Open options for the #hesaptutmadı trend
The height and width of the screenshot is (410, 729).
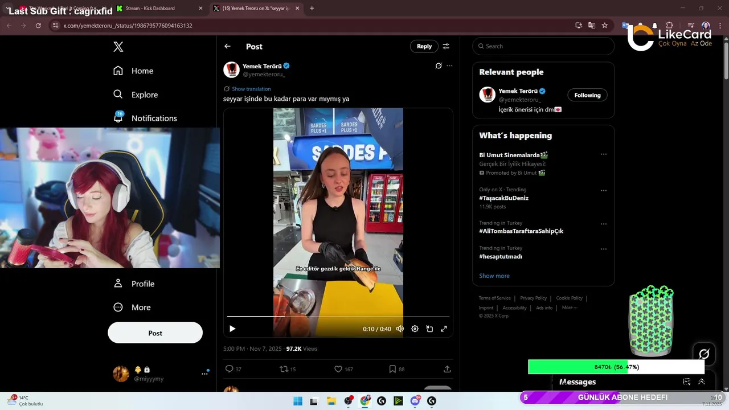604,249
